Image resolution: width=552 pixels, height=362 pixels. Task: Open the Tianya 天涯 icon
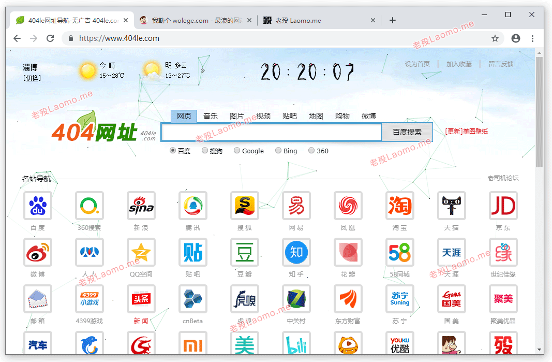point(452,252)
